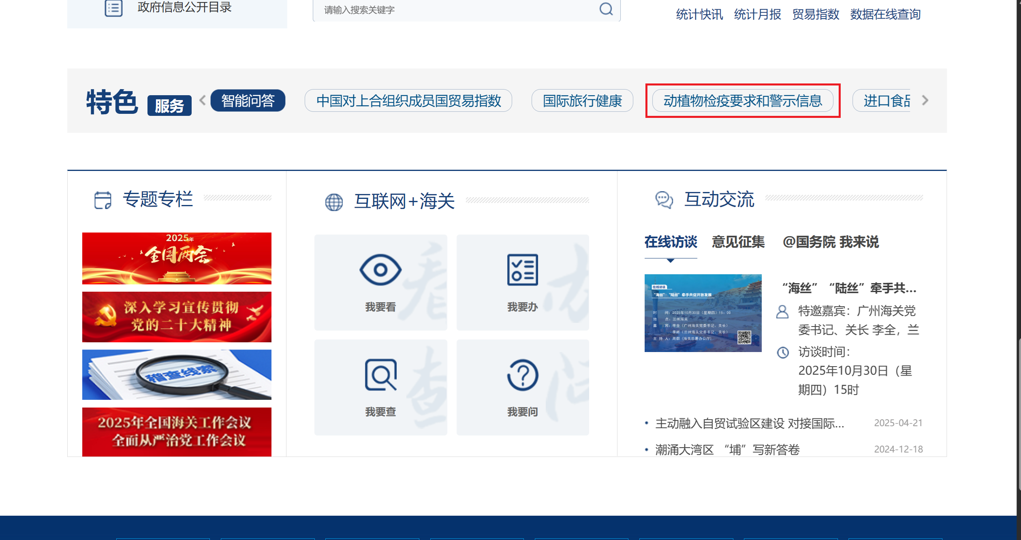
Task: Select the 在线访谈 tab
Action: tap(671, 242)
